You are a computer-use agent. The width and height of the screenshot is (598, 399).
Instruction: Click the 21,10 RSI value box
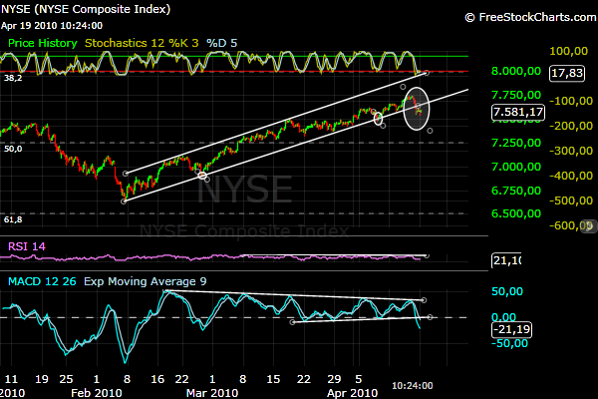click(x=507, y=260)
